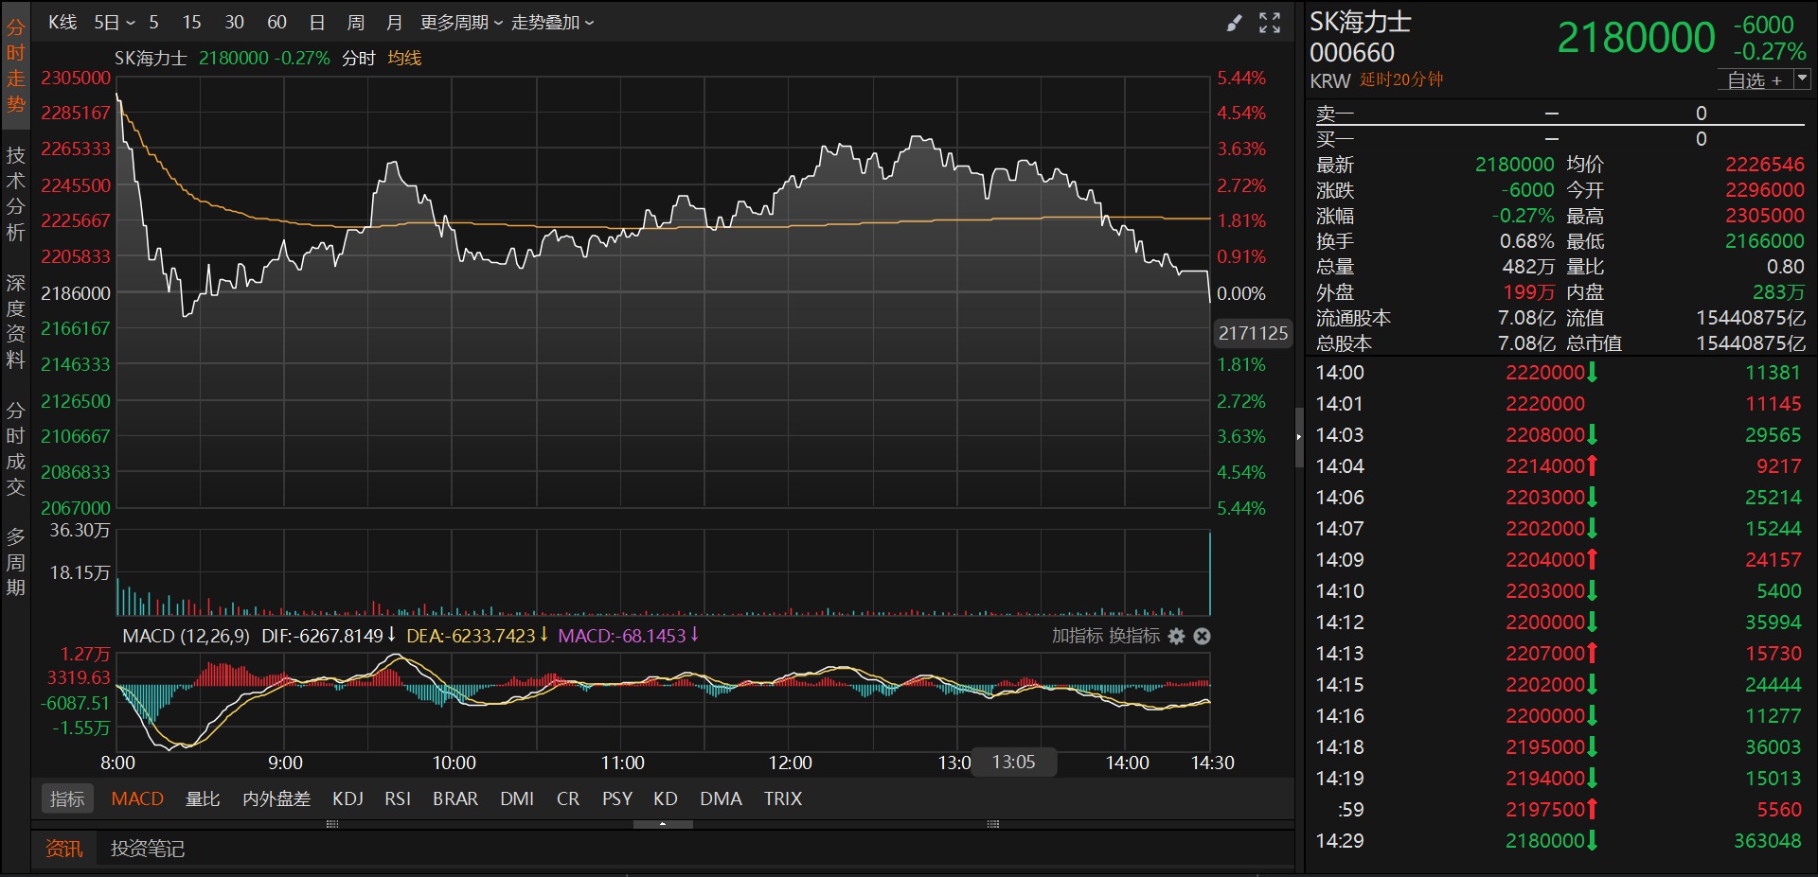Open the 技术分析 sidebar view
The image size is (1818, 877).
[x=15, y=194]
